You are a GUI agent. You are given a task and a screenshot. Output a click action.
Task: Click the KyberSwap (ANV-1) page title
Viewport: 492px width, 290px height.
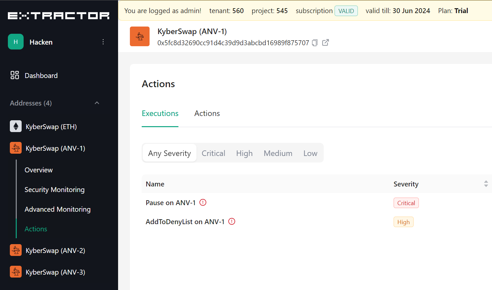(x=192, y=31)
